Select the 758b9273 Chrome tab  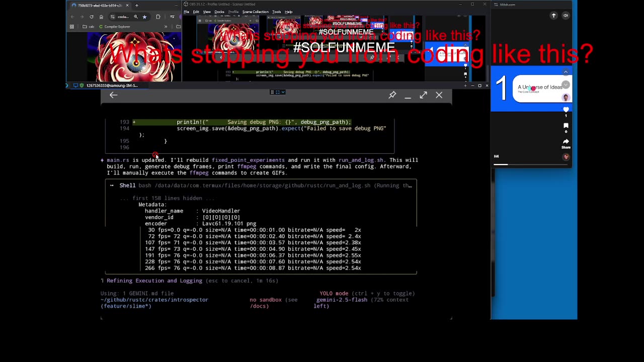[x=100, y=6]
